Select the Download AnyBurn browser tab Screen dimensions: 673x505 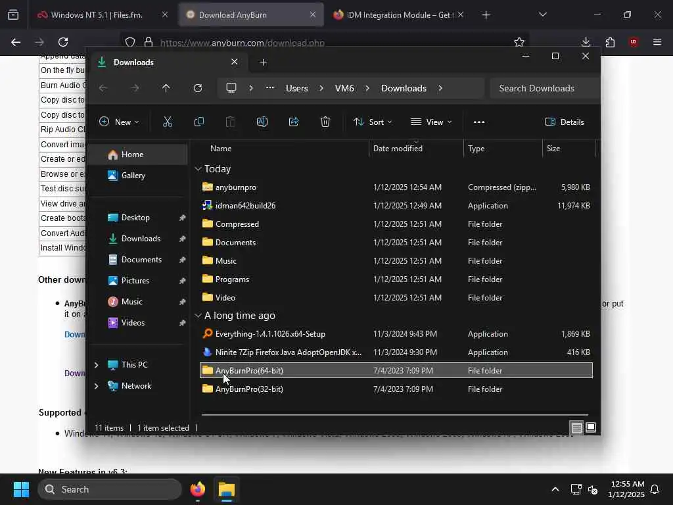(x=251, y=15)
